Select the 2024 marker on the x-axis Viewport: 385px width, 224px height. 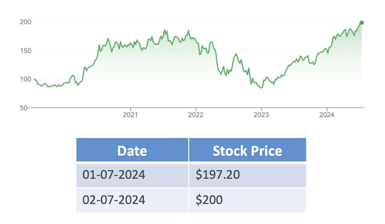coord(327,115)
